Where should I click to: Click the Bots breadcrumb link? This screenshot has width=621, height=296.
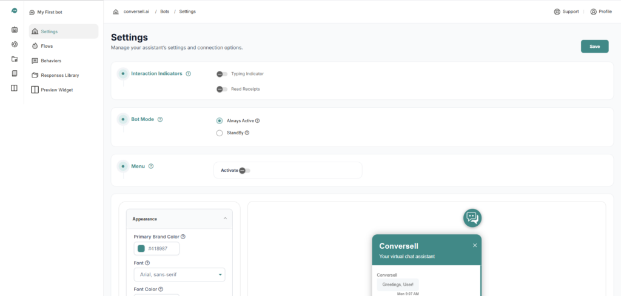(164, 12)
